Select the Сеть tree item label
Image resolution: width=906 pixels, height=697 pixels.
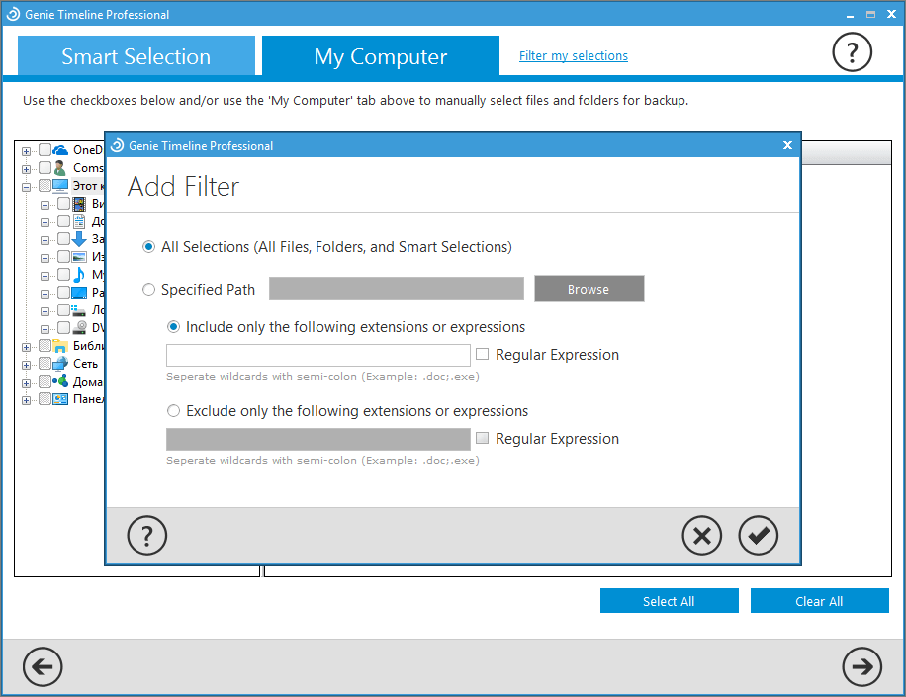point(85,364)
